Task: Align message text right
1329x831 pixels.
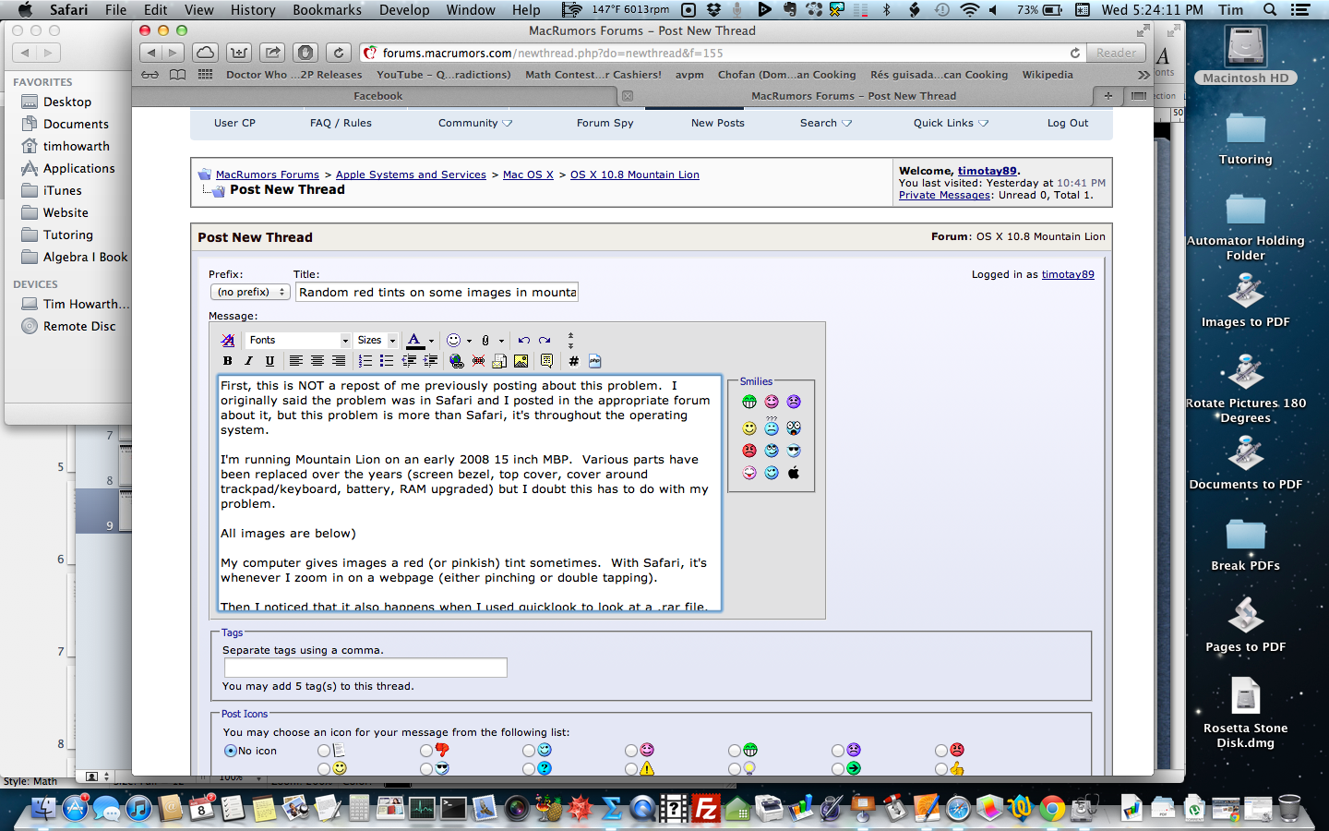Action: (339, 361)
